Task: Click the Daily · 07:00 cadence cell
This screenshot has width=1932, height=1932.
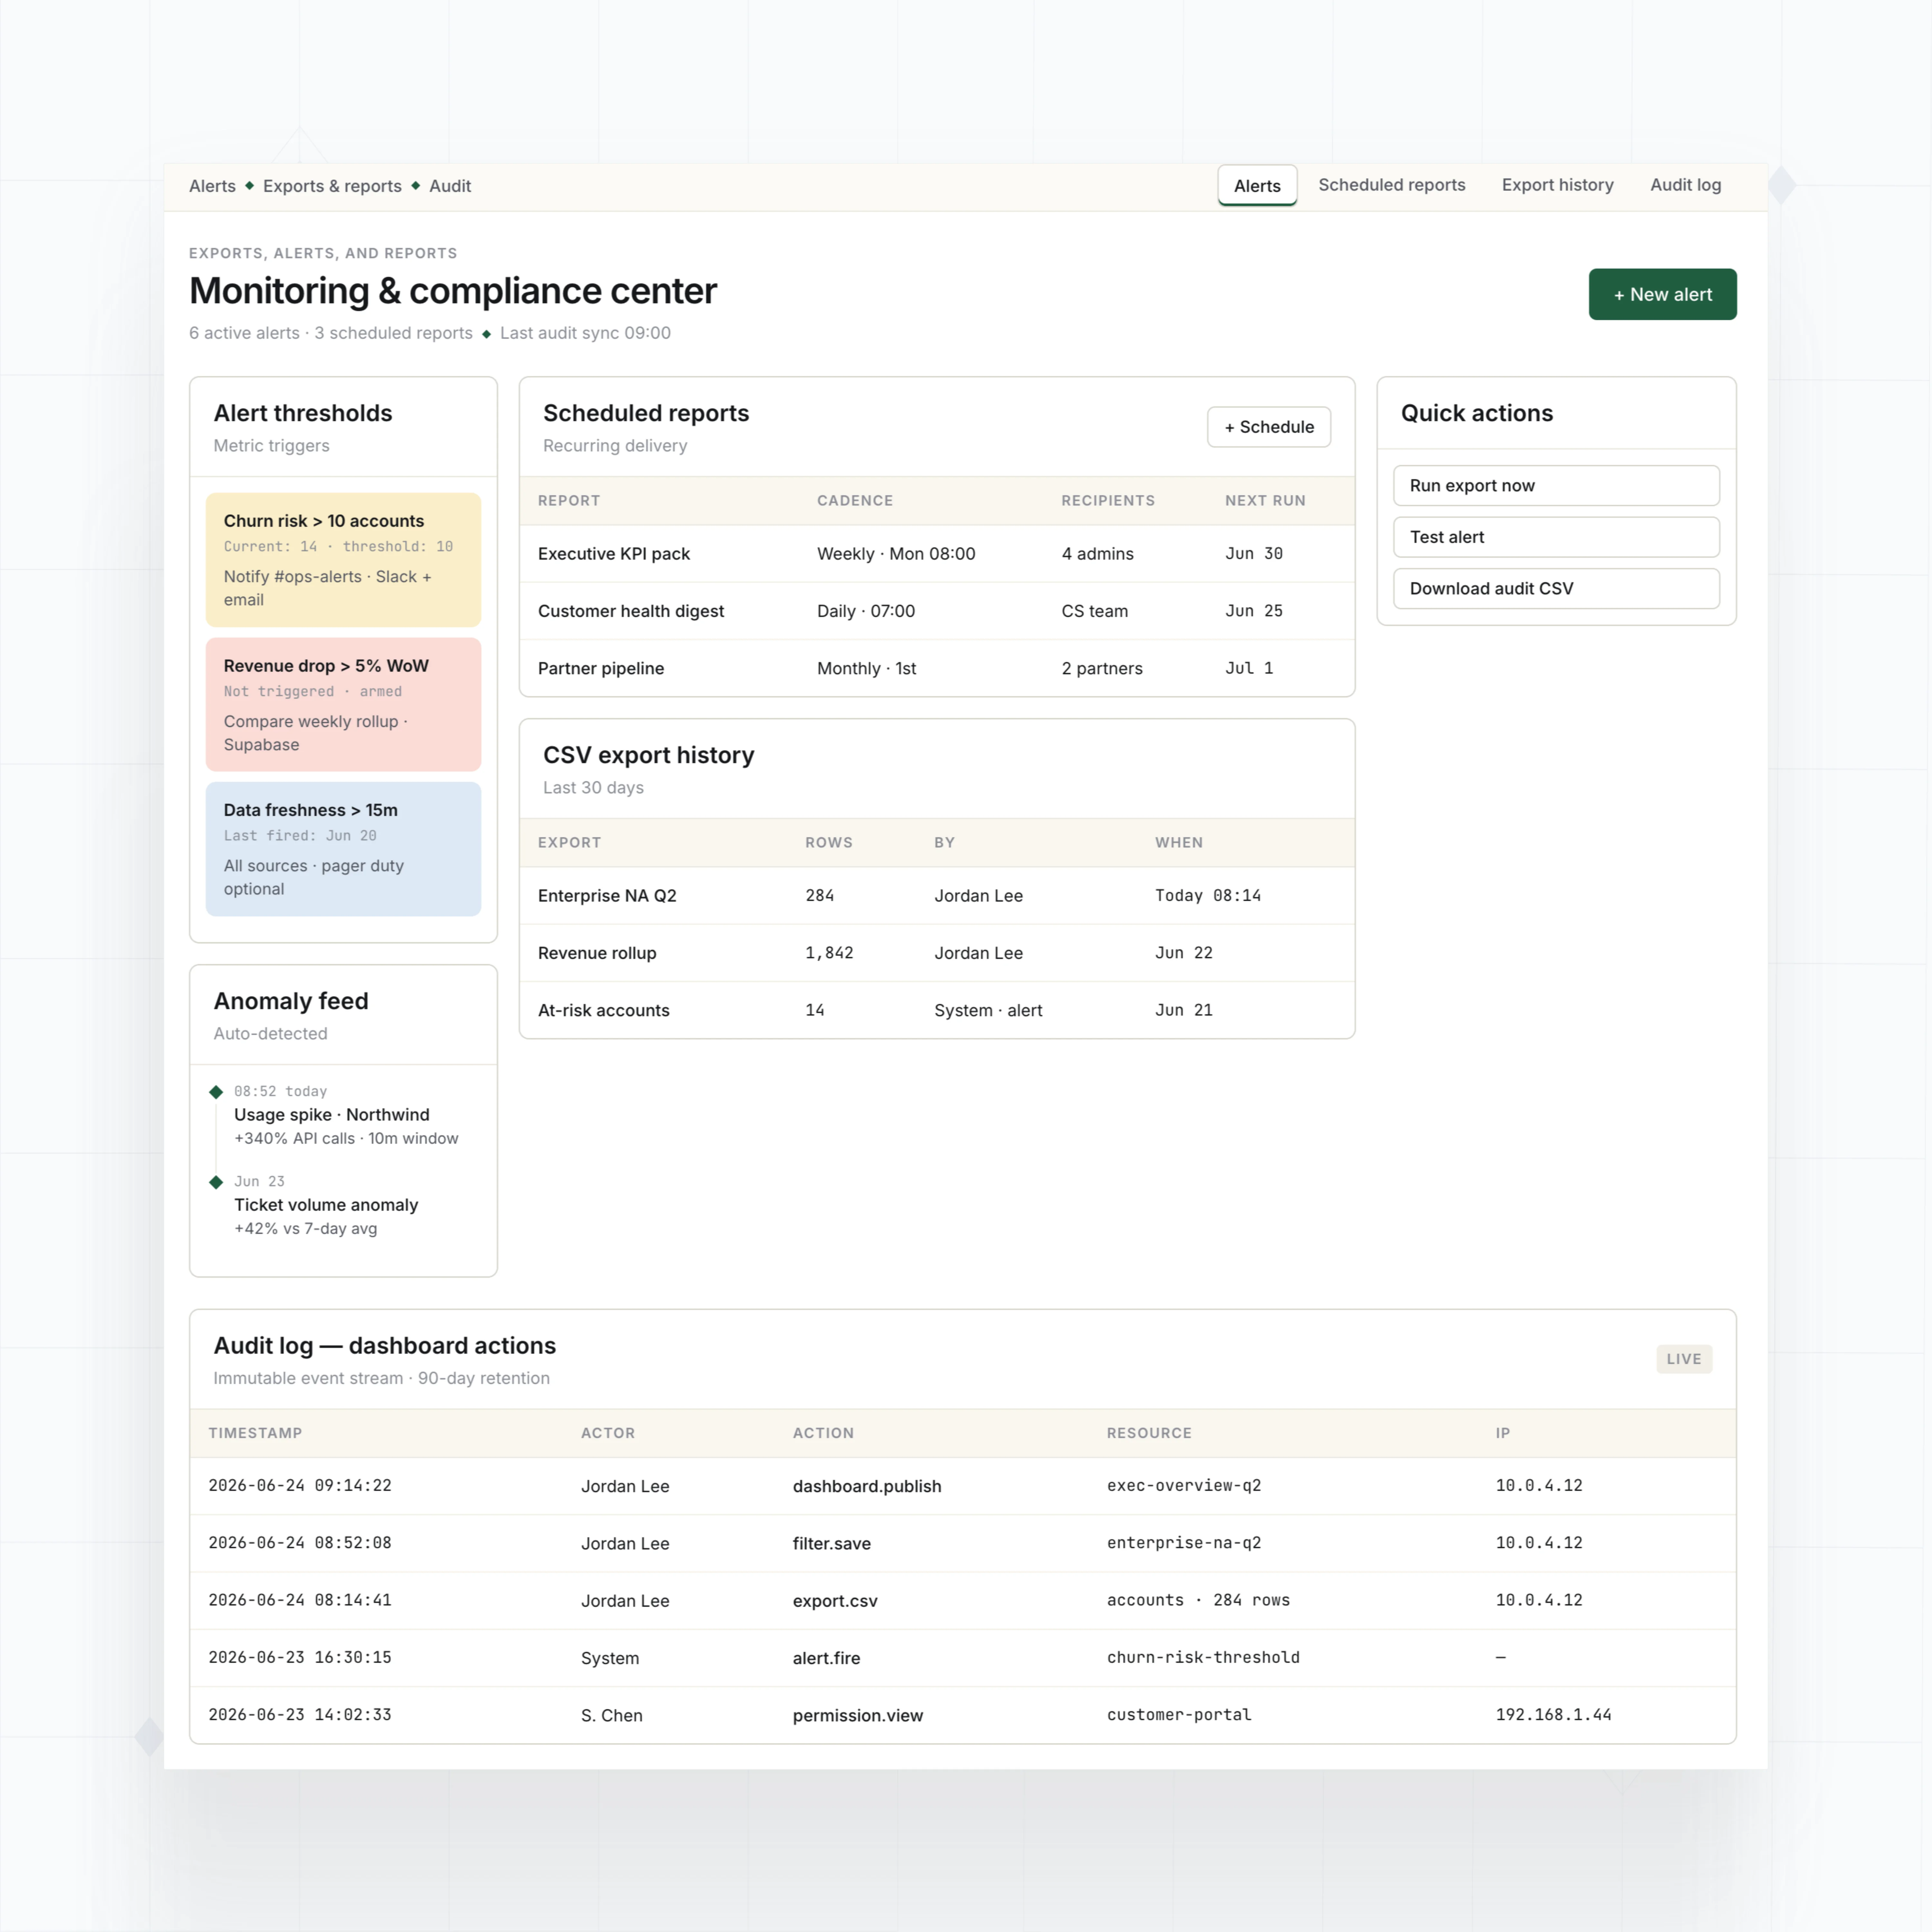Action: (866, 611)
